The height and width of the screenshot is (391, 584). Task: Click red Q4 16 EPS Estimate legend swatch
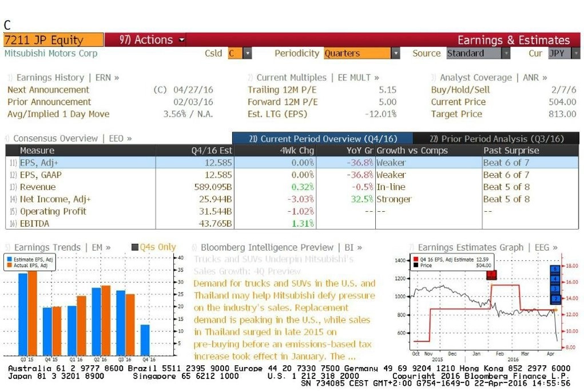point(416,259)
